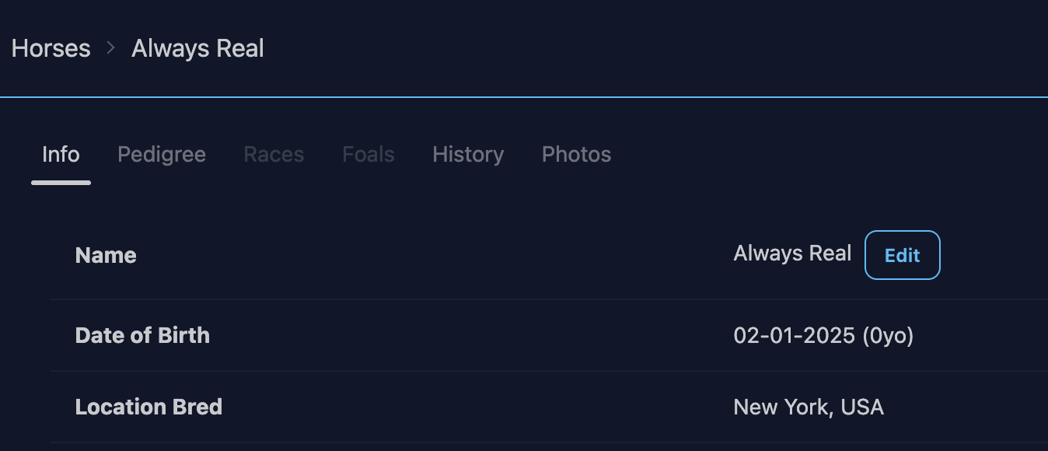Select the 02-01-2025 birth date value

(795, 336)
